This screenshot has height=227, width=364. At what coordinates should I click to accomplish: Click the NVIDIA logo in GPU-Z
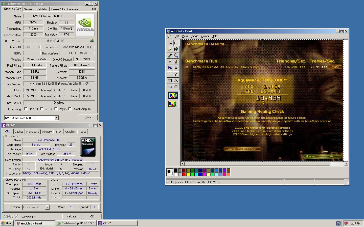(85, 25)
